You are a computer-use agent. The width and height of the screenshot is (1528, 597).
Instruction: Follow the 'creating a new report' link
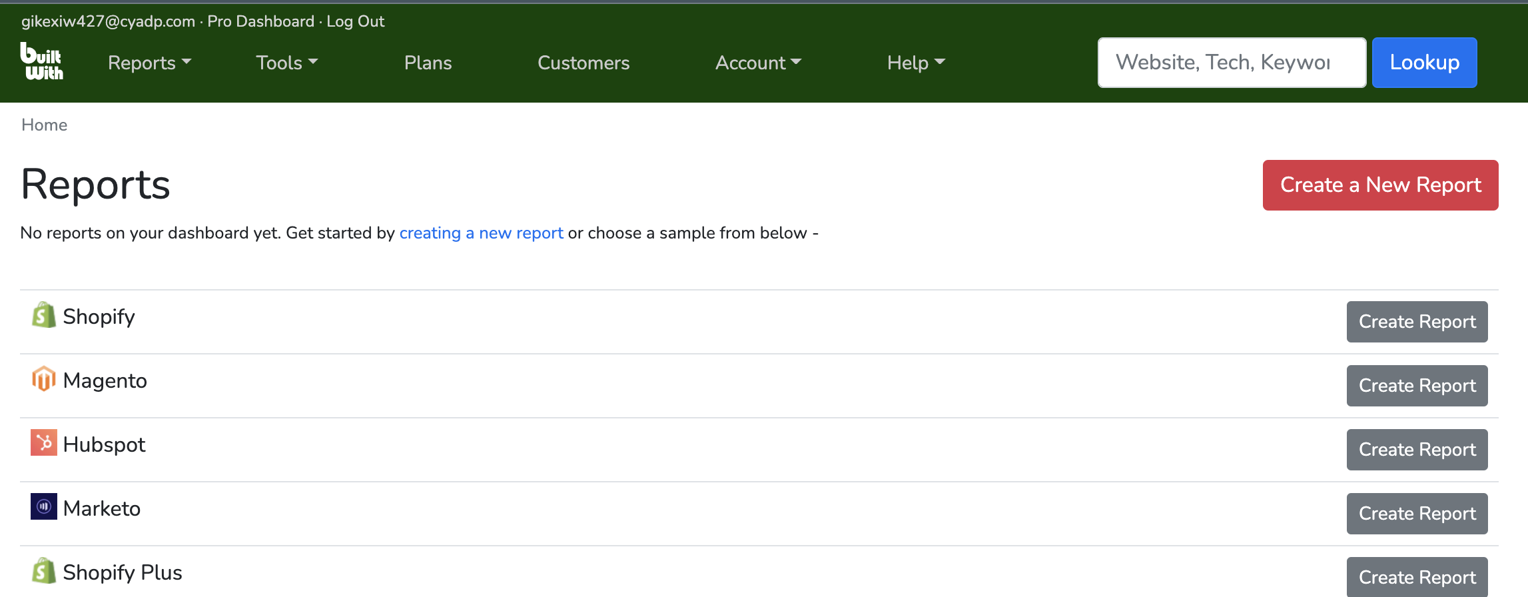[482, 233]
